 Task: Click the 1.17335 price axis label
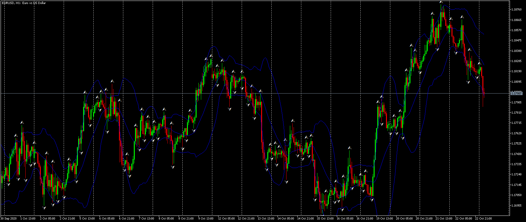tap(517, 164)
